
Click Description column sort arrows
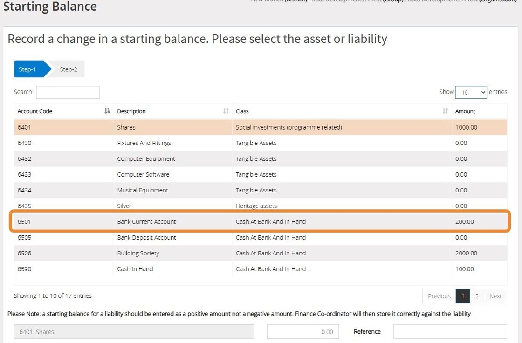pos(226,111)
